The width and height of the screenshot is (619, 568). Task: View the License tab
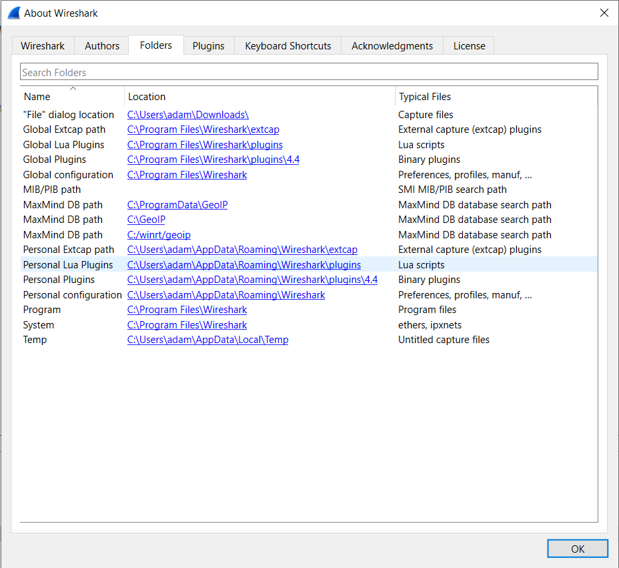point(469,45)
